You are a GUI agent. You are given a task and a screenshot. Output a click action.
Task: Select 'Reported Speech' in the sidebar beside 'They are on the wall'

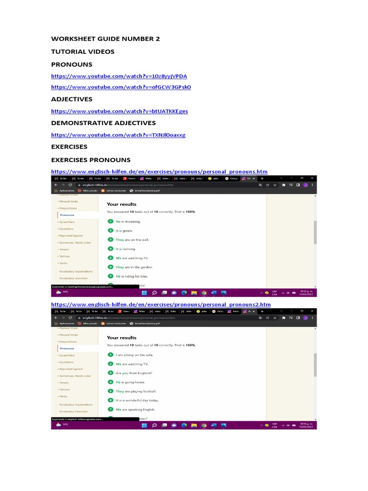point(71,236)
